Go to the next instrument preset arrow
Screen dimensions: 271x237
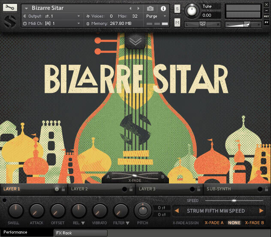(138, 8)
